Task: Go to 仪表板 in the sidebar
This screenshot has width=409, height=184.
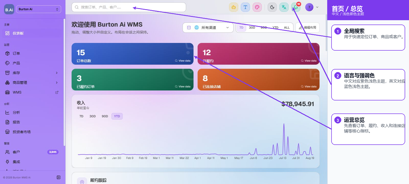Action: [32, 33]
